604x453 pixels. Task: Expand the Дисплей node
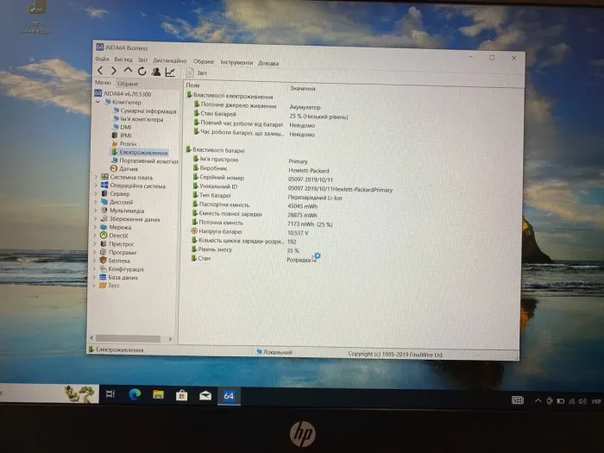tap(96, 202)
